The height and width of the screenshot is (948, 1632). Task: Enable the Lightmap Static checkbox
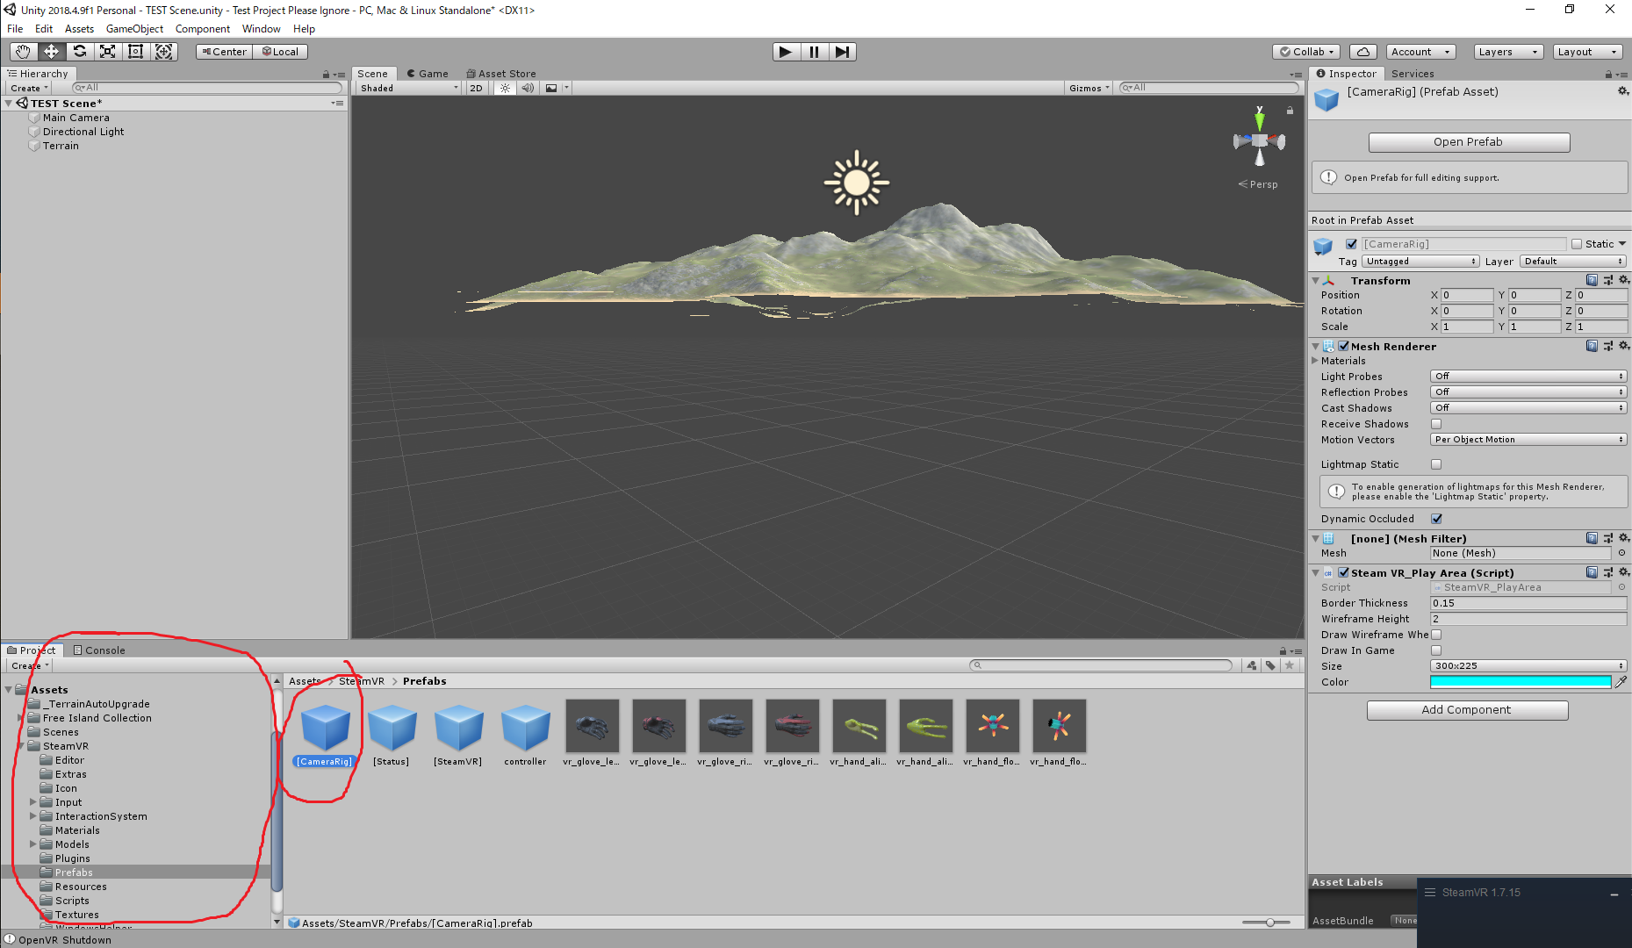(x=1436, y=463)
